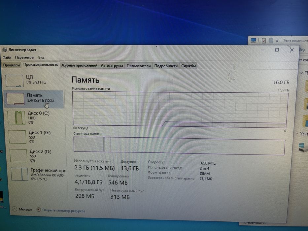
Task: Open the Подробности tab
Action: click(166, 66)
